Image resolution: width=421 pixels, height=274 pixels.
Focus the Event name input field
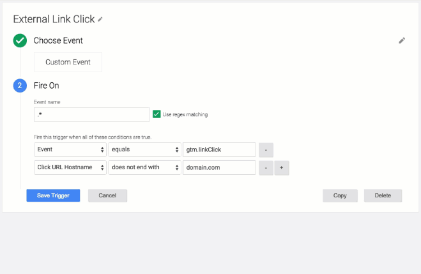click(x=91, y=114)
